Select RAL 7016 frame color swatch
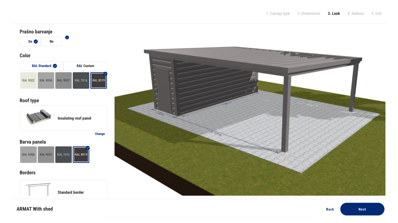The height and width of the screenshot is (223, 398). (x=81, y=80)
